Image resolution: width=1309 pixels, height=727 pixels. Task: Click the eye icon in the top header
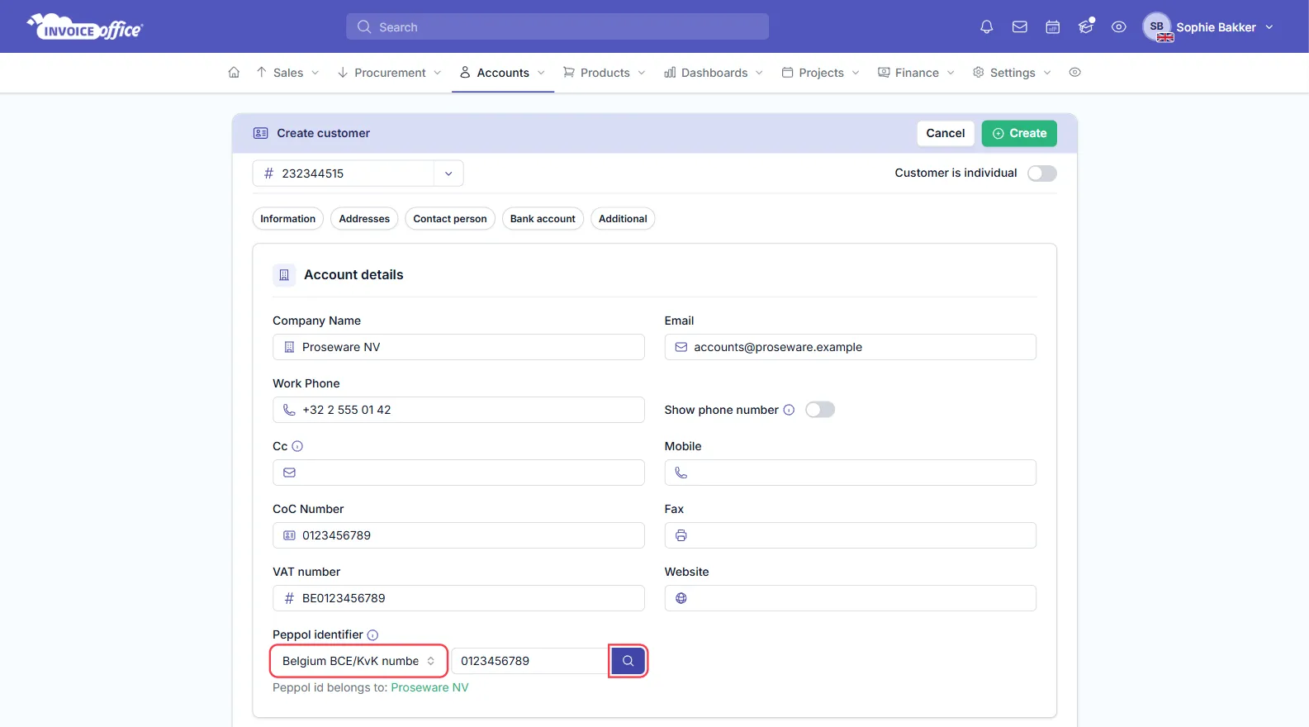(1119, 27)
